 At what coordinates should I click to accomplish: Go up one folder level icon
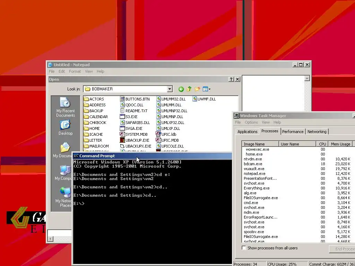point(189,89)
